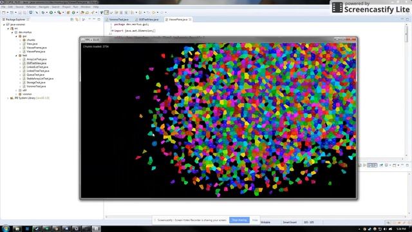Image resolution: width=412 pixels, height=232 pixels.
Task: Collapse the gui package node
Action: tap(16, 36)
